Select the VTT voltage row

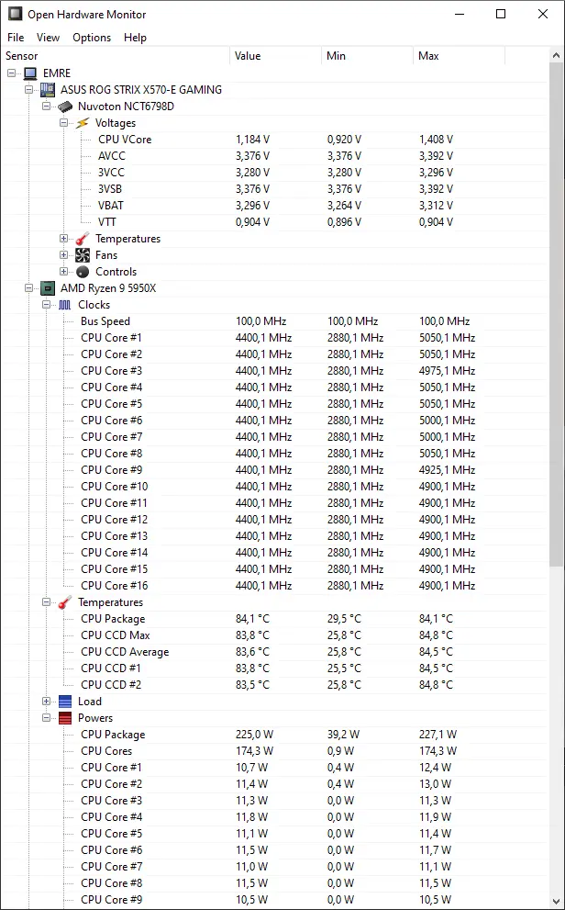click(x=275, y=221)
